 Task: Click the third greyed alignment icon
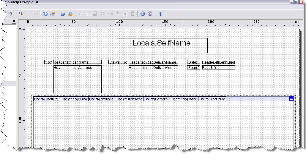pyautogui.click(x=95, y=14)
